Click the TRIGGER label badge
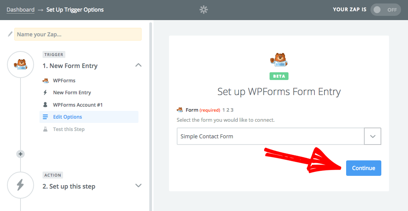The height and width of the screenshot is (211, 408). (54, 54)
